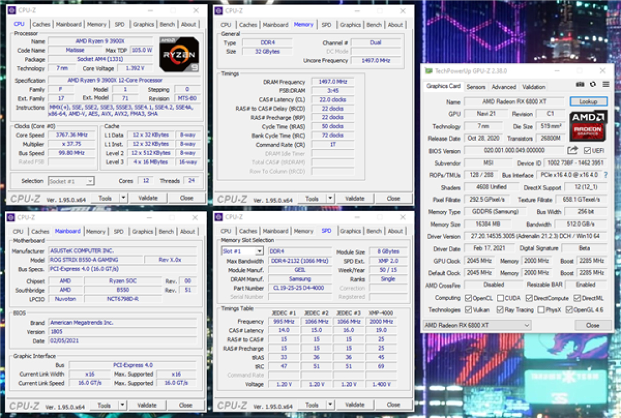This screenshot has width=621, height=418.
Task: Click the Memory Size 32 GBytes value
Action: 267,52
